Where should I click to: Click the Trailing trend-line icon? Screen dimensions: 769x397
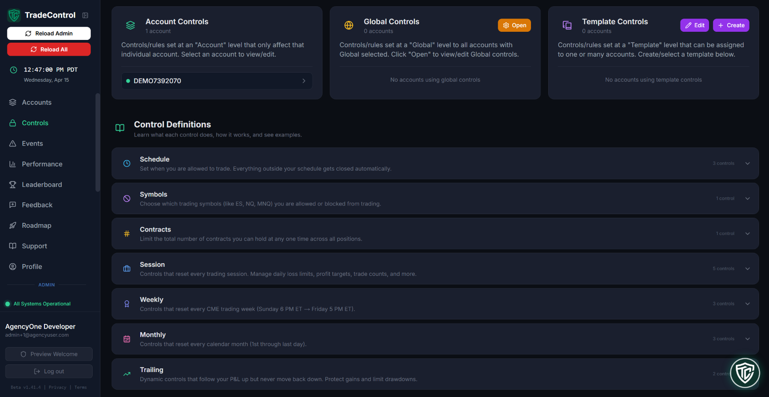coord(127,374)
